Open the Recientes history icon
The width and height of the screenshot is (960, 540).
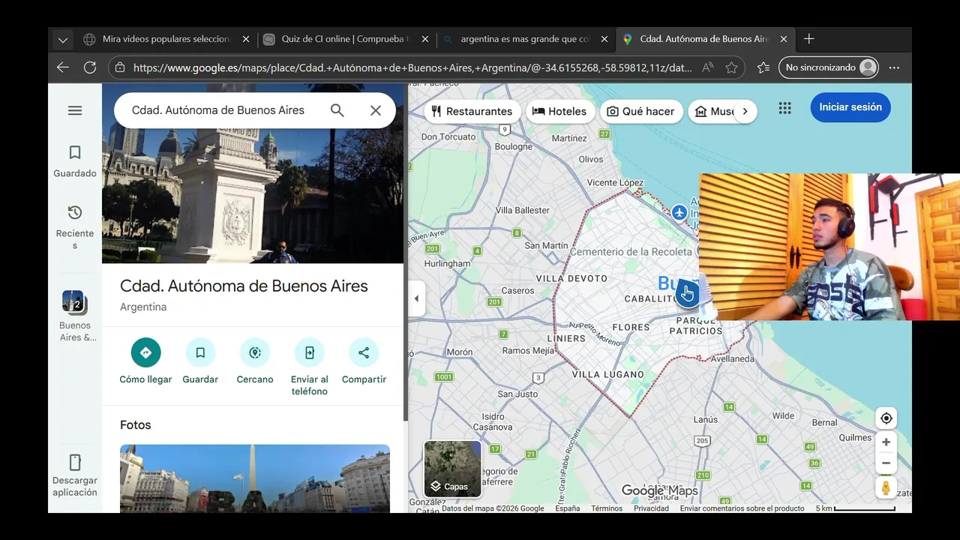point(75,212)
